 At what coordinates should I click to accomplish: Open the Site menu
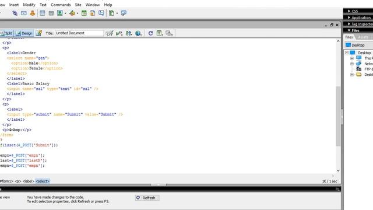(78, 5)
